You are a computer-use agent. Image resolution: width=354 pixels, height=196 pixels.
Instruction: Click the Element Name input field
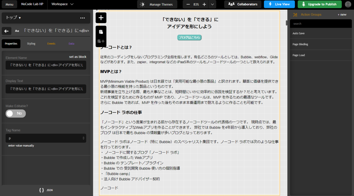pyautogui.click(x=46, y=65)
